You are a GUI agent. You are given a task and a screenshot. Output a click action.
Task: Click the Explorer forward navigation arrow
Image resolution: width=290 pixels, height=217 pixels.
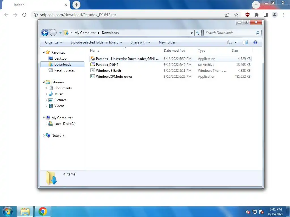pyautogui.click(x=53, y=33)
